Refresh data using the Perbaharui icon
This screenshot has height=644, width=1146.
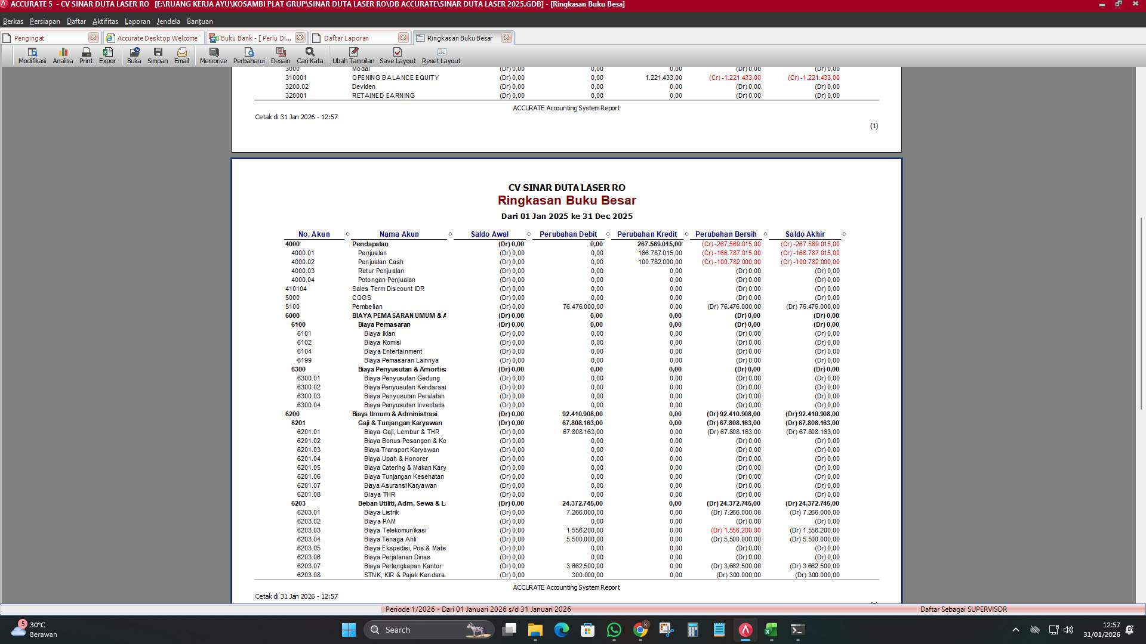pos(250,55)
